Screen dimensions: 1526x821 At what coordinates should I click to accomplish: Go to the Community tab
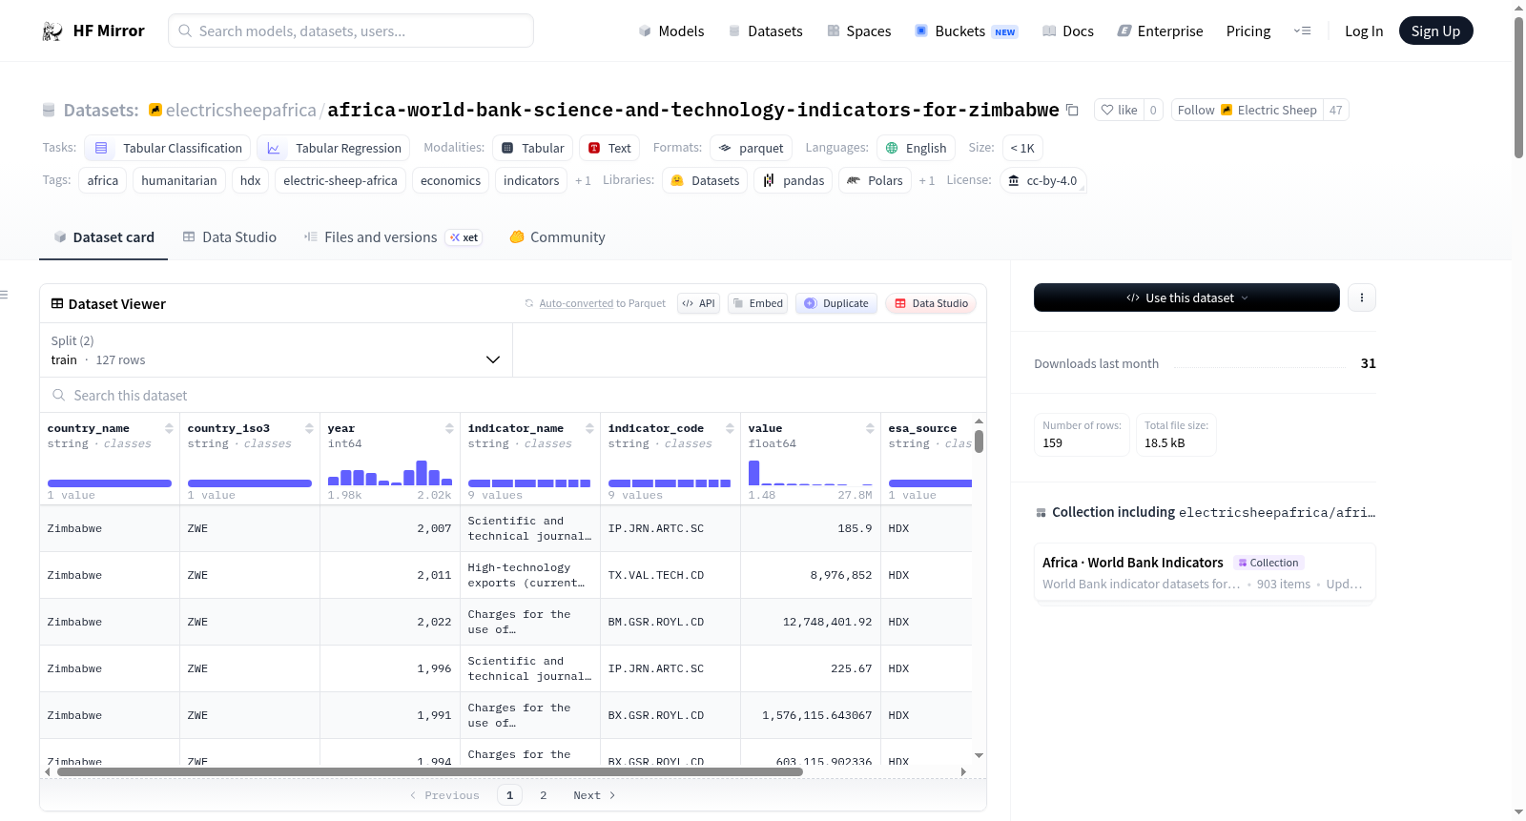pos(557,237)
